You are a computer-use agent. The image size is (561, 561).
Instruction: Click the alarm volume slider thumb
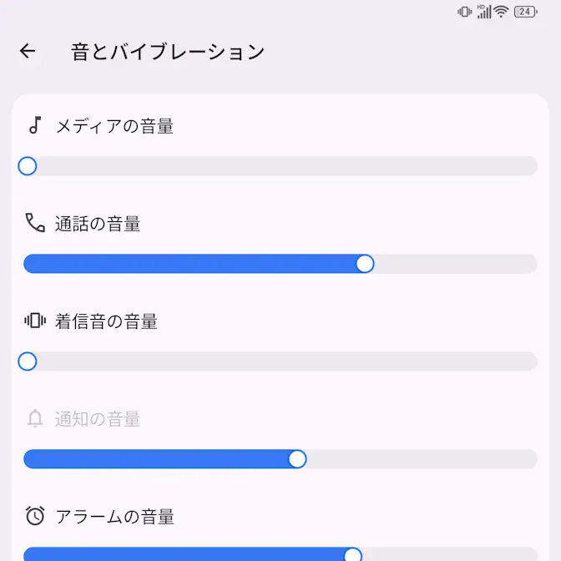[353, 555]
